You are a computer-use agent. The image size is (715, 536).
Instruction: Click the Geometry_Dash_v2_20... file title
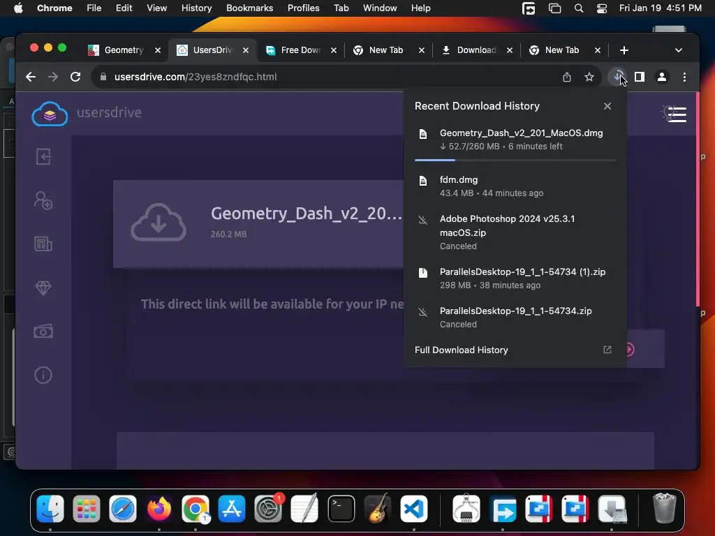(307, 214)
